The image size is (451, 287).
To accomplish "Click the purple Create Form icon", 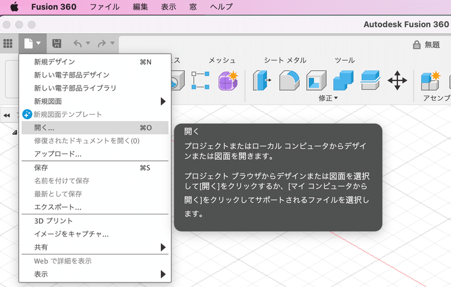I will point(228,80).
